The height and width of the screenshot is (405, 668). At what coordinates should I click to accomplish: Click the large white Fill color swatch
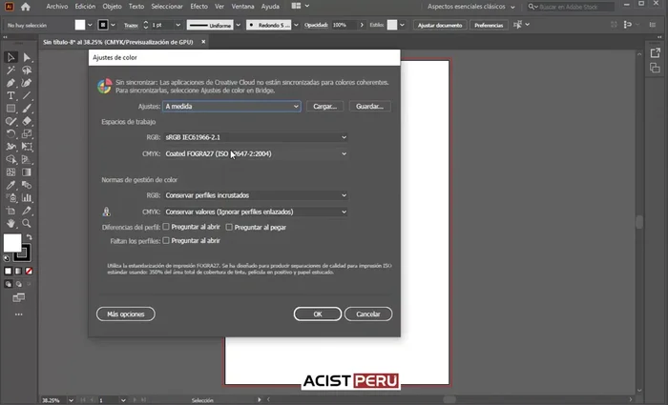click(x=12, y=243)
